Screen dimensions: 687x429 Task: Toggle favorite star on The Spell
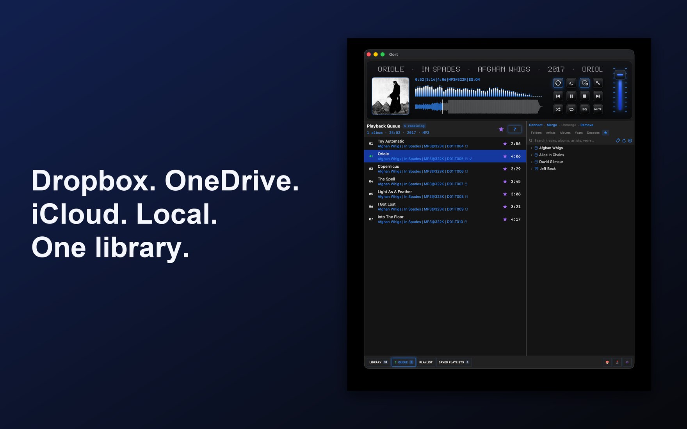[505, 181]
